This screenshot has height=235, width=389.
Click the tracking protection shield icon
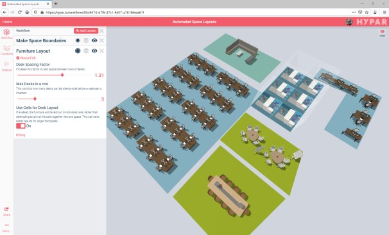pyautogui.click(x=36, y=12)
